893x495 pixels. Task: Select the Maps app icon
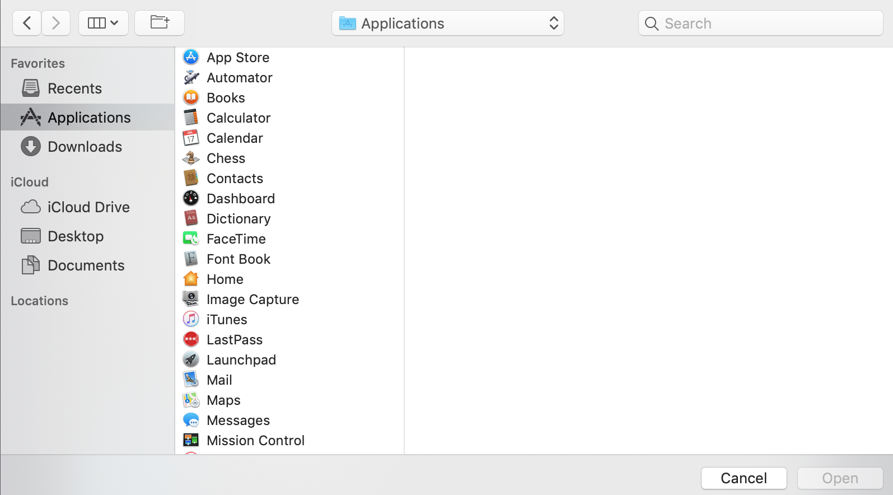tap(191, 400)
